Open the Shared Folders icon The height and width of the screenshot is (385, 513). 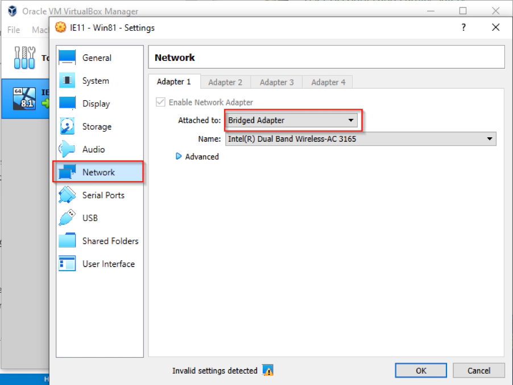tap(67, 241)
